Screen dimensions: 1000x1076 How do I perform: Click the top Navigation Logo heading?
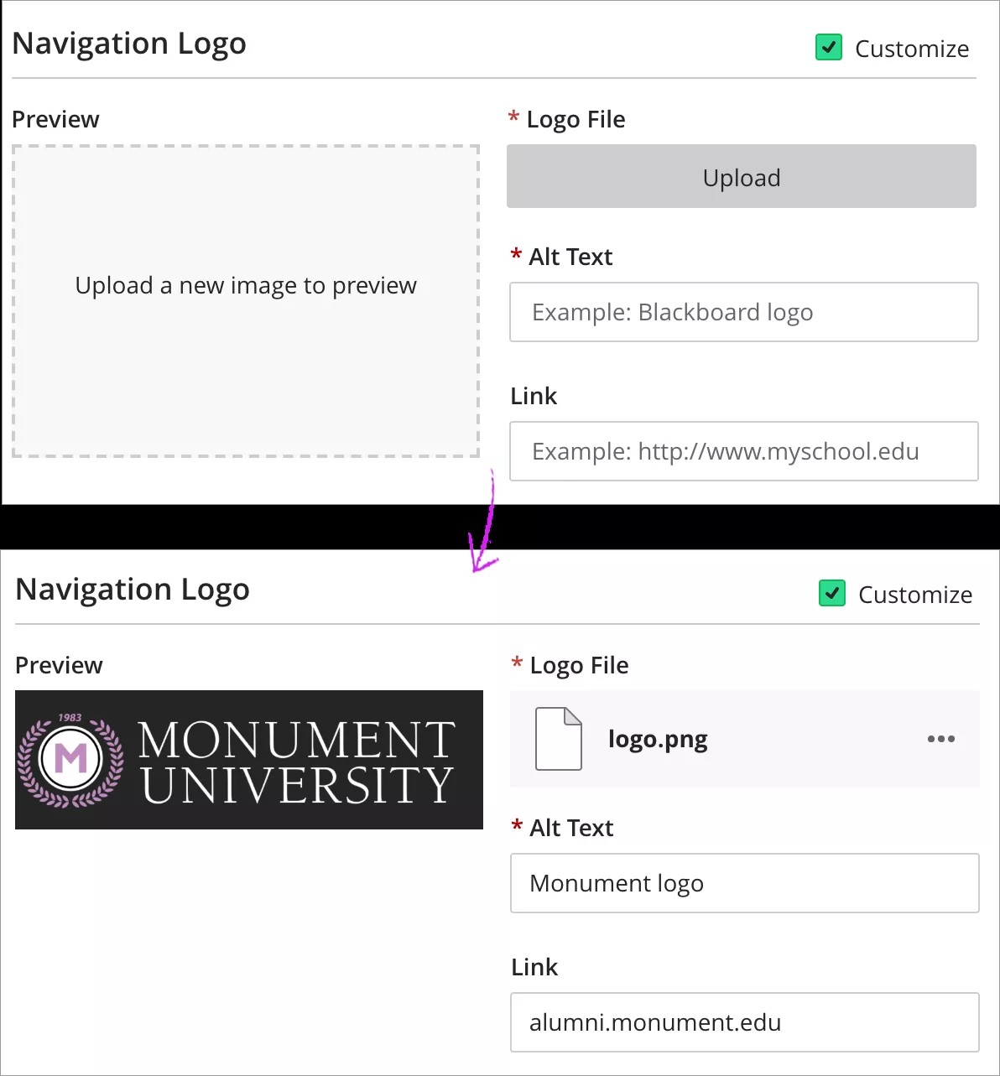click(129, 43)
